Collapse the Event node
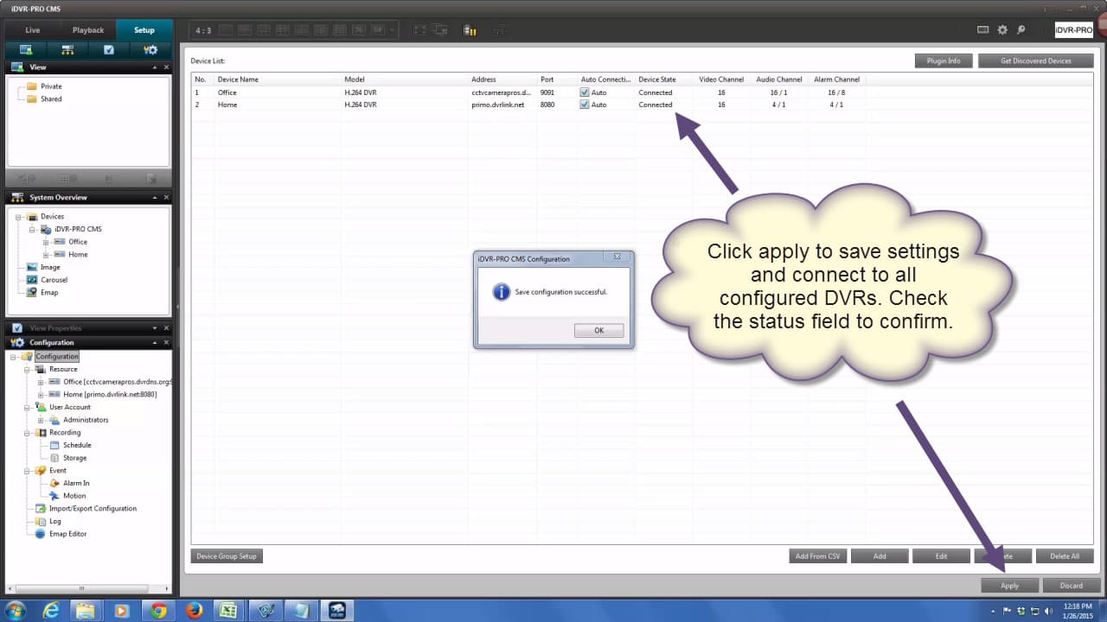The width and height of the screenshot is (1107, 622). pos(27,471)
